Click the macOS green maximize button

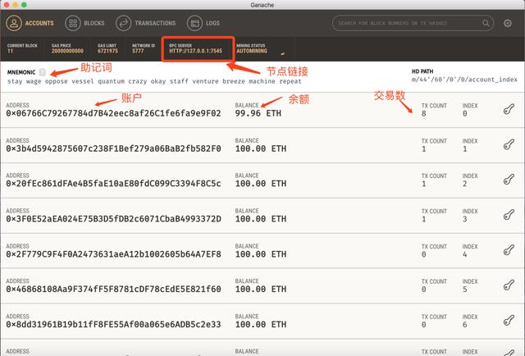(x=24, y=5)
